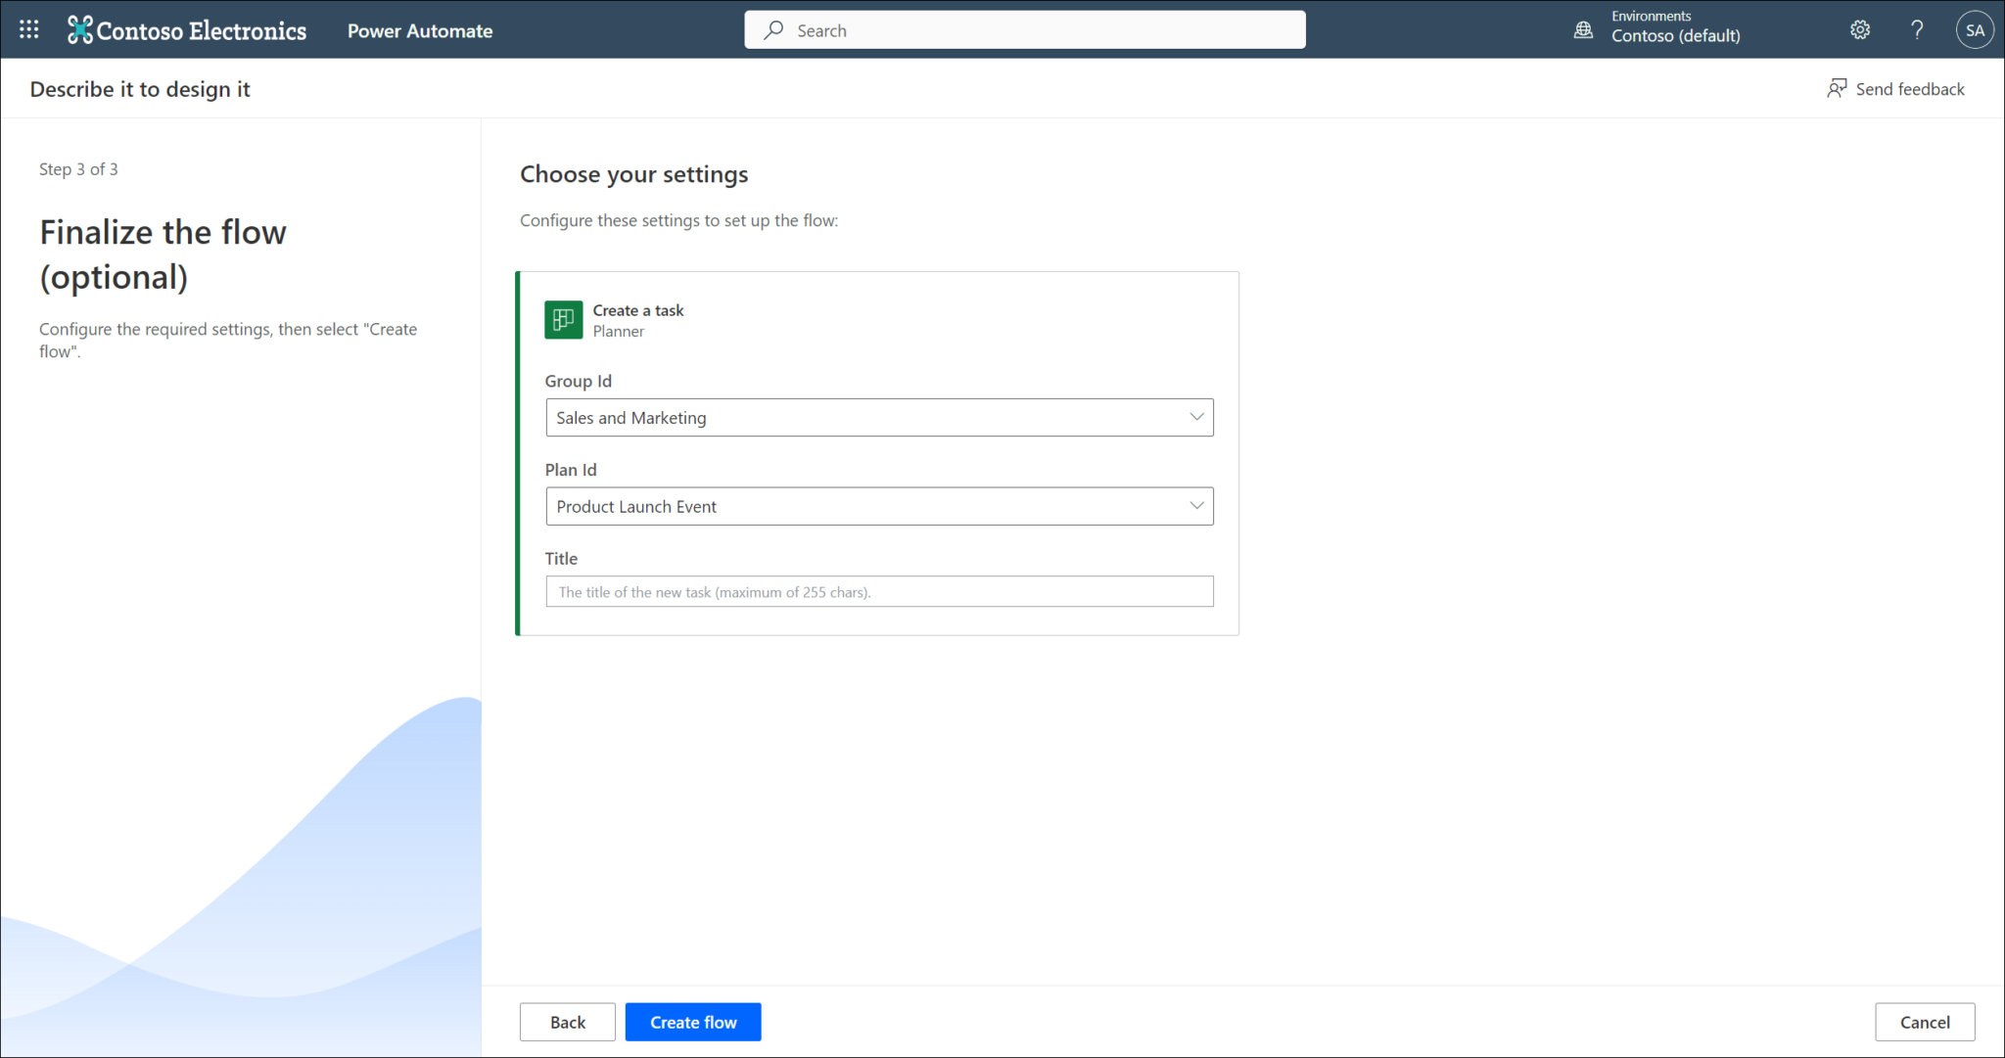Expand the Group Id chevron arrow

1196,417
